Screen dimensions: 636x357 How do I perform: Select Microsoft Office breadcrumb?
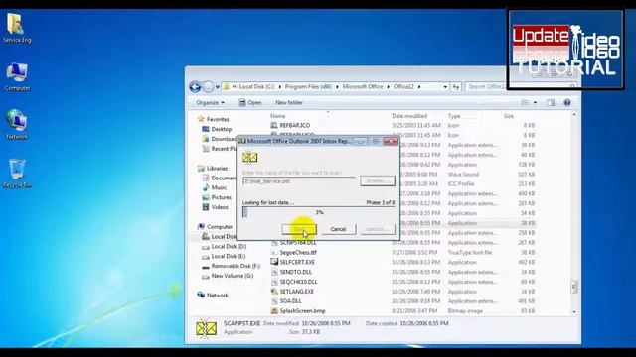click(x=363, y=87)
